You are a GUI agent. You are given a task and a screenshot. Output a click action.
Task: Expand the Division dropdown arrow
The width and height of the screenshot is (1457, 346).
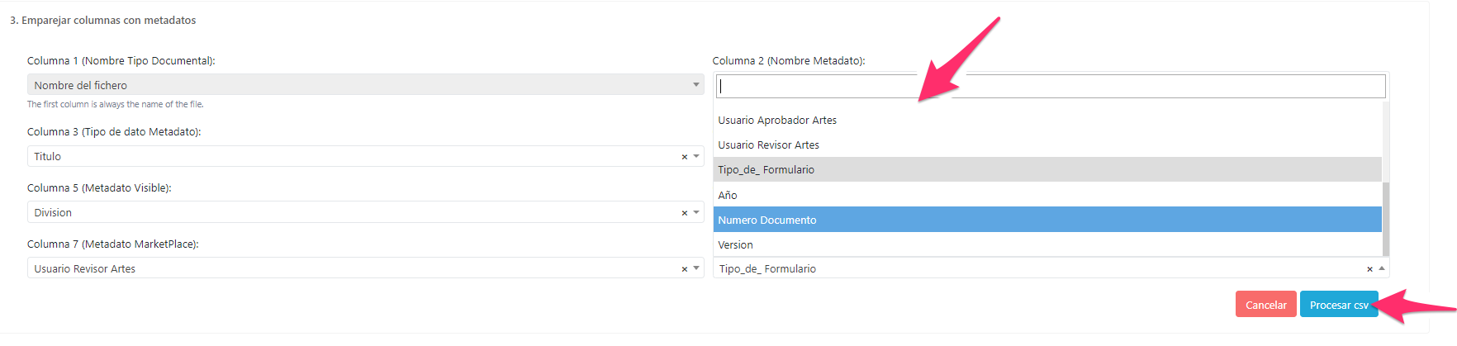[x=696, y=212]
